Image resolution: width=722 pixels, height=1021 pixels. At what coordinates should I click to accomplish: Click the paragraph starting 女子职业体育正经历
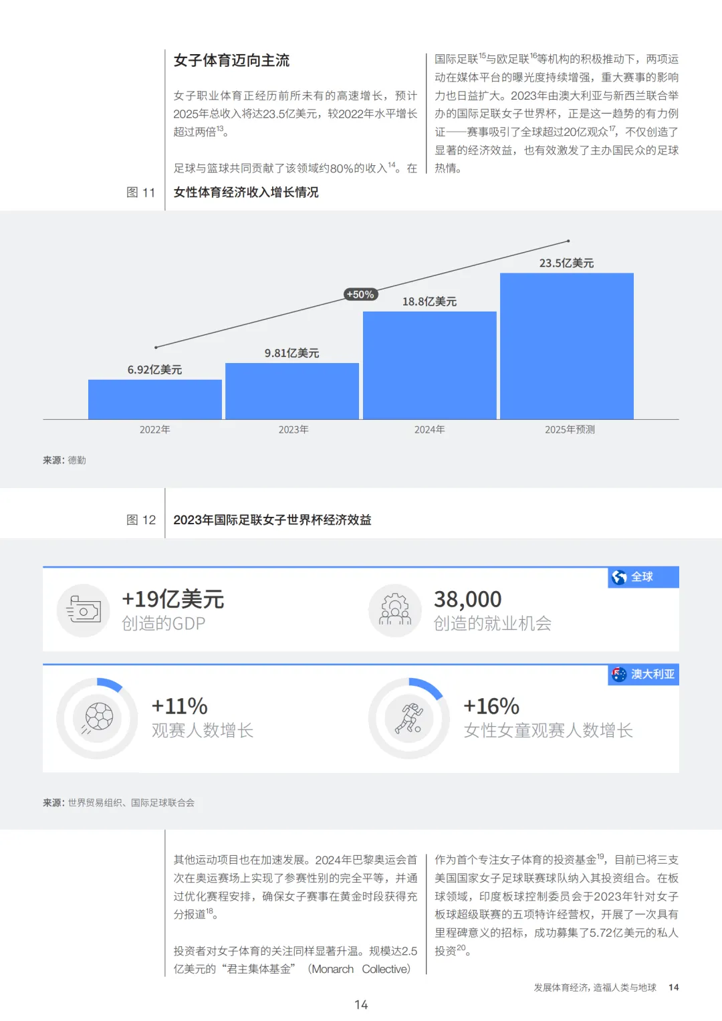pyautogui.click(x=295, y=114)
